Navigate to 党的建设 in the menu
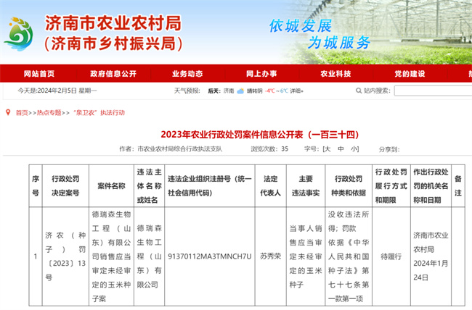The image size is (472, 310). pos(410,74)
